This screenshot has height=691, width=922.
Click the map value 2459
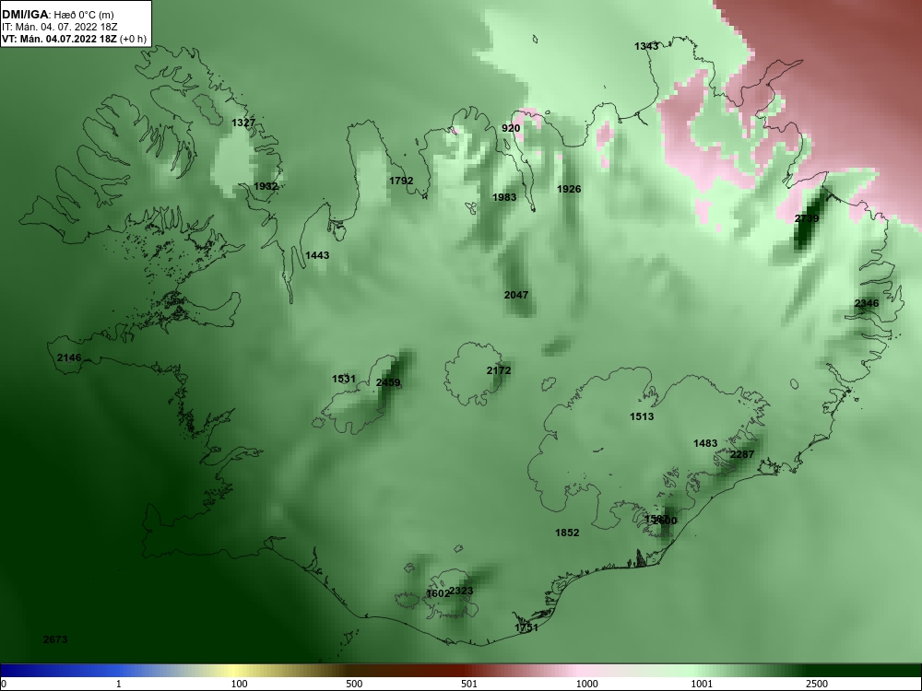coord(388,383)
